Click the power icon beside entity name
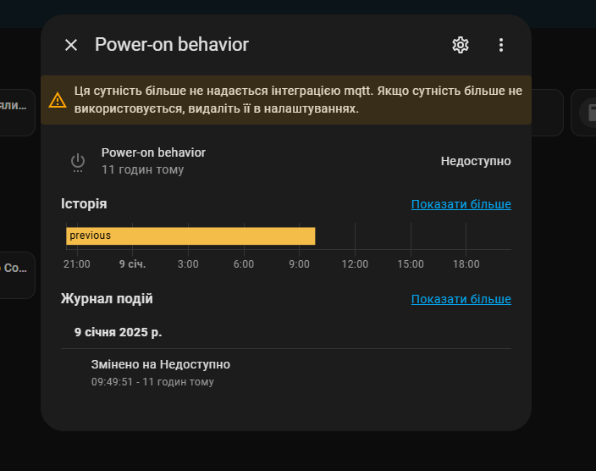This screenshot has width=596, height=471. coord(78,161)
